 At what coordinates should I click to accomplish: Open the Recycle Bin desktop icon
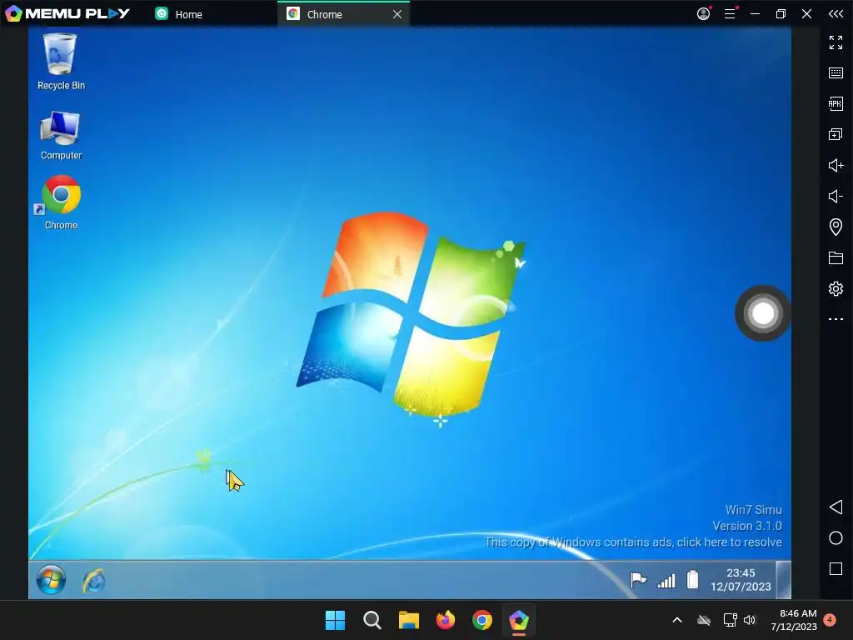point(60,61)
